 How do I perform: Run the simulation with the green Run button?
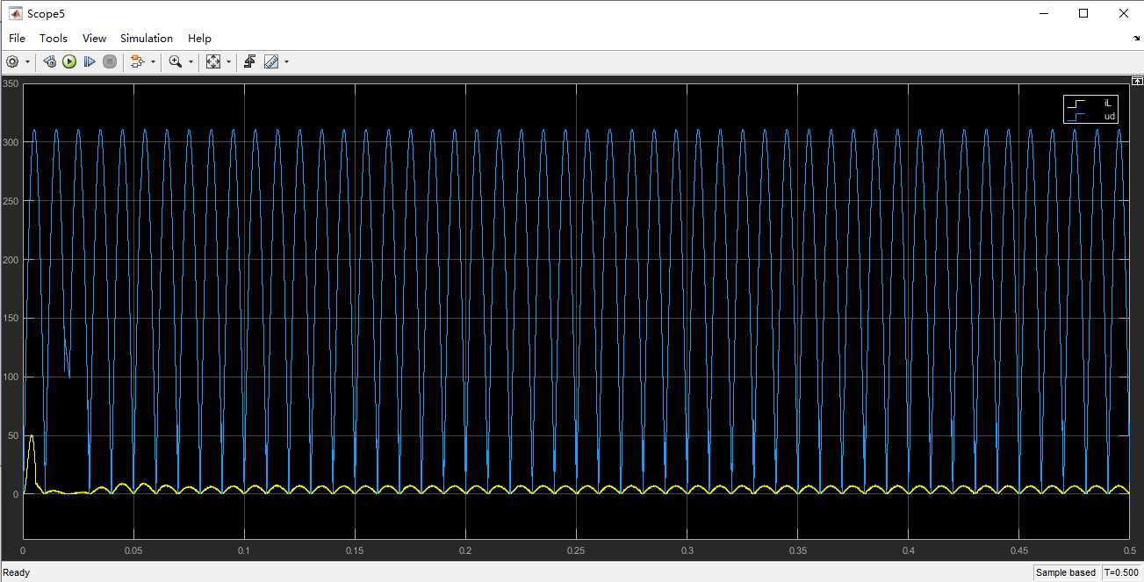coord(69,61)
